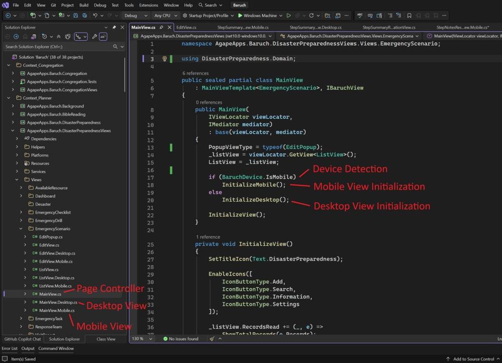Open the Any CPU platform dropdown
502x363 pixels.
pyautogui.click(x=165, y=16)
